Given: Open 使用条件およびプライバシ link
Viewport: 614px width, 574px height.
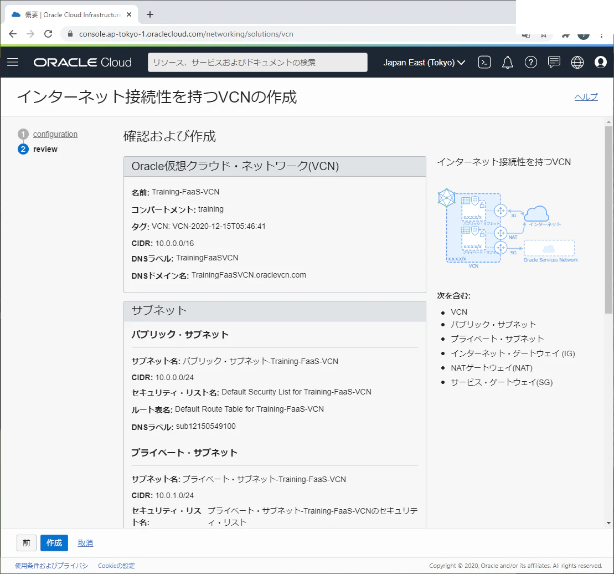Looking at the screenshot, I should 51,565.
